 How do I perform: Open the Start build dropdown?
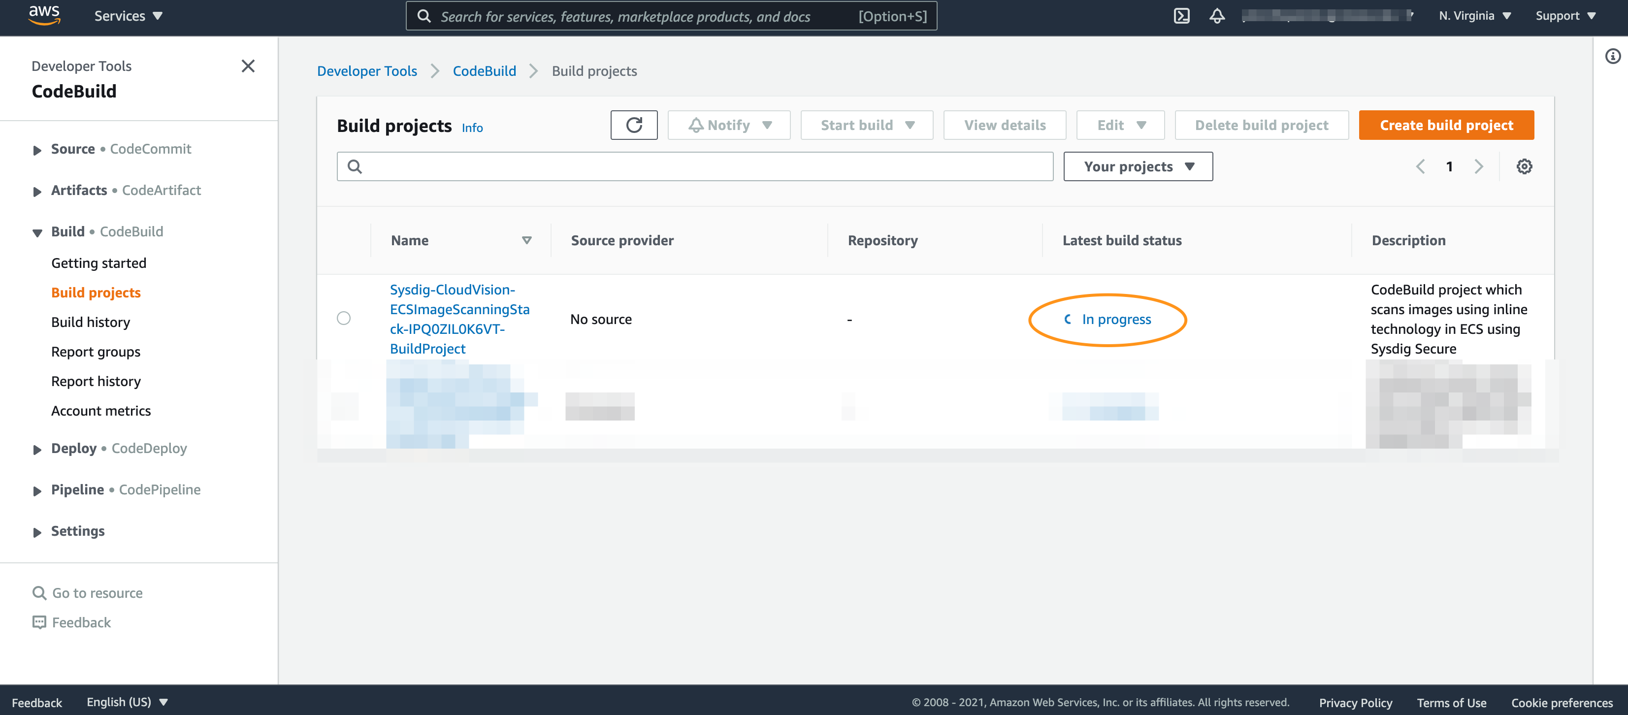867,125
